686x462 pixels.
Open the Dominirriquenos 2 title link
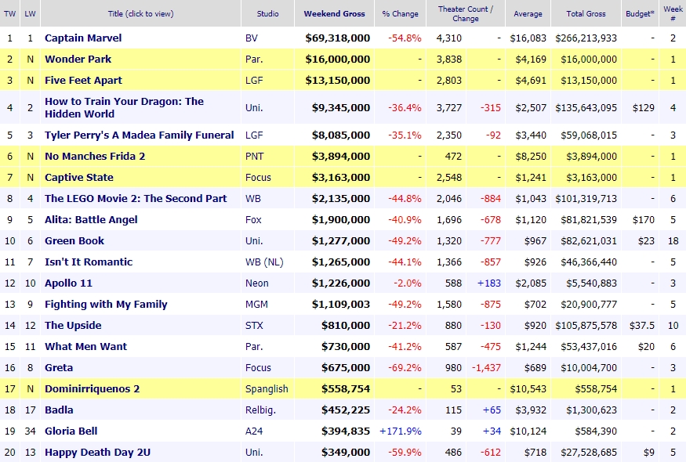point(93,389)
